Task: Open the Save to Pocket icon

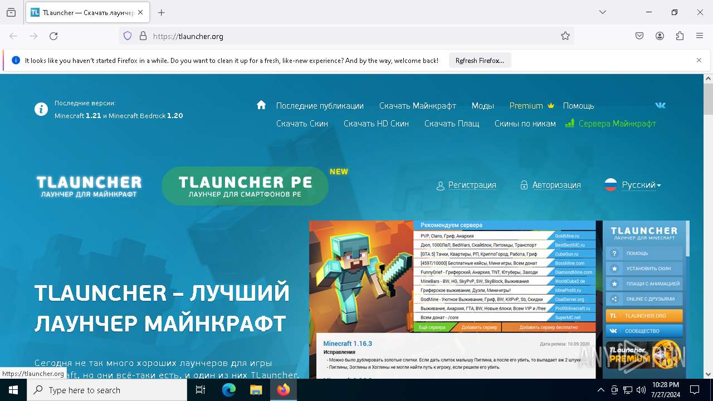Action: click(639, 36)
